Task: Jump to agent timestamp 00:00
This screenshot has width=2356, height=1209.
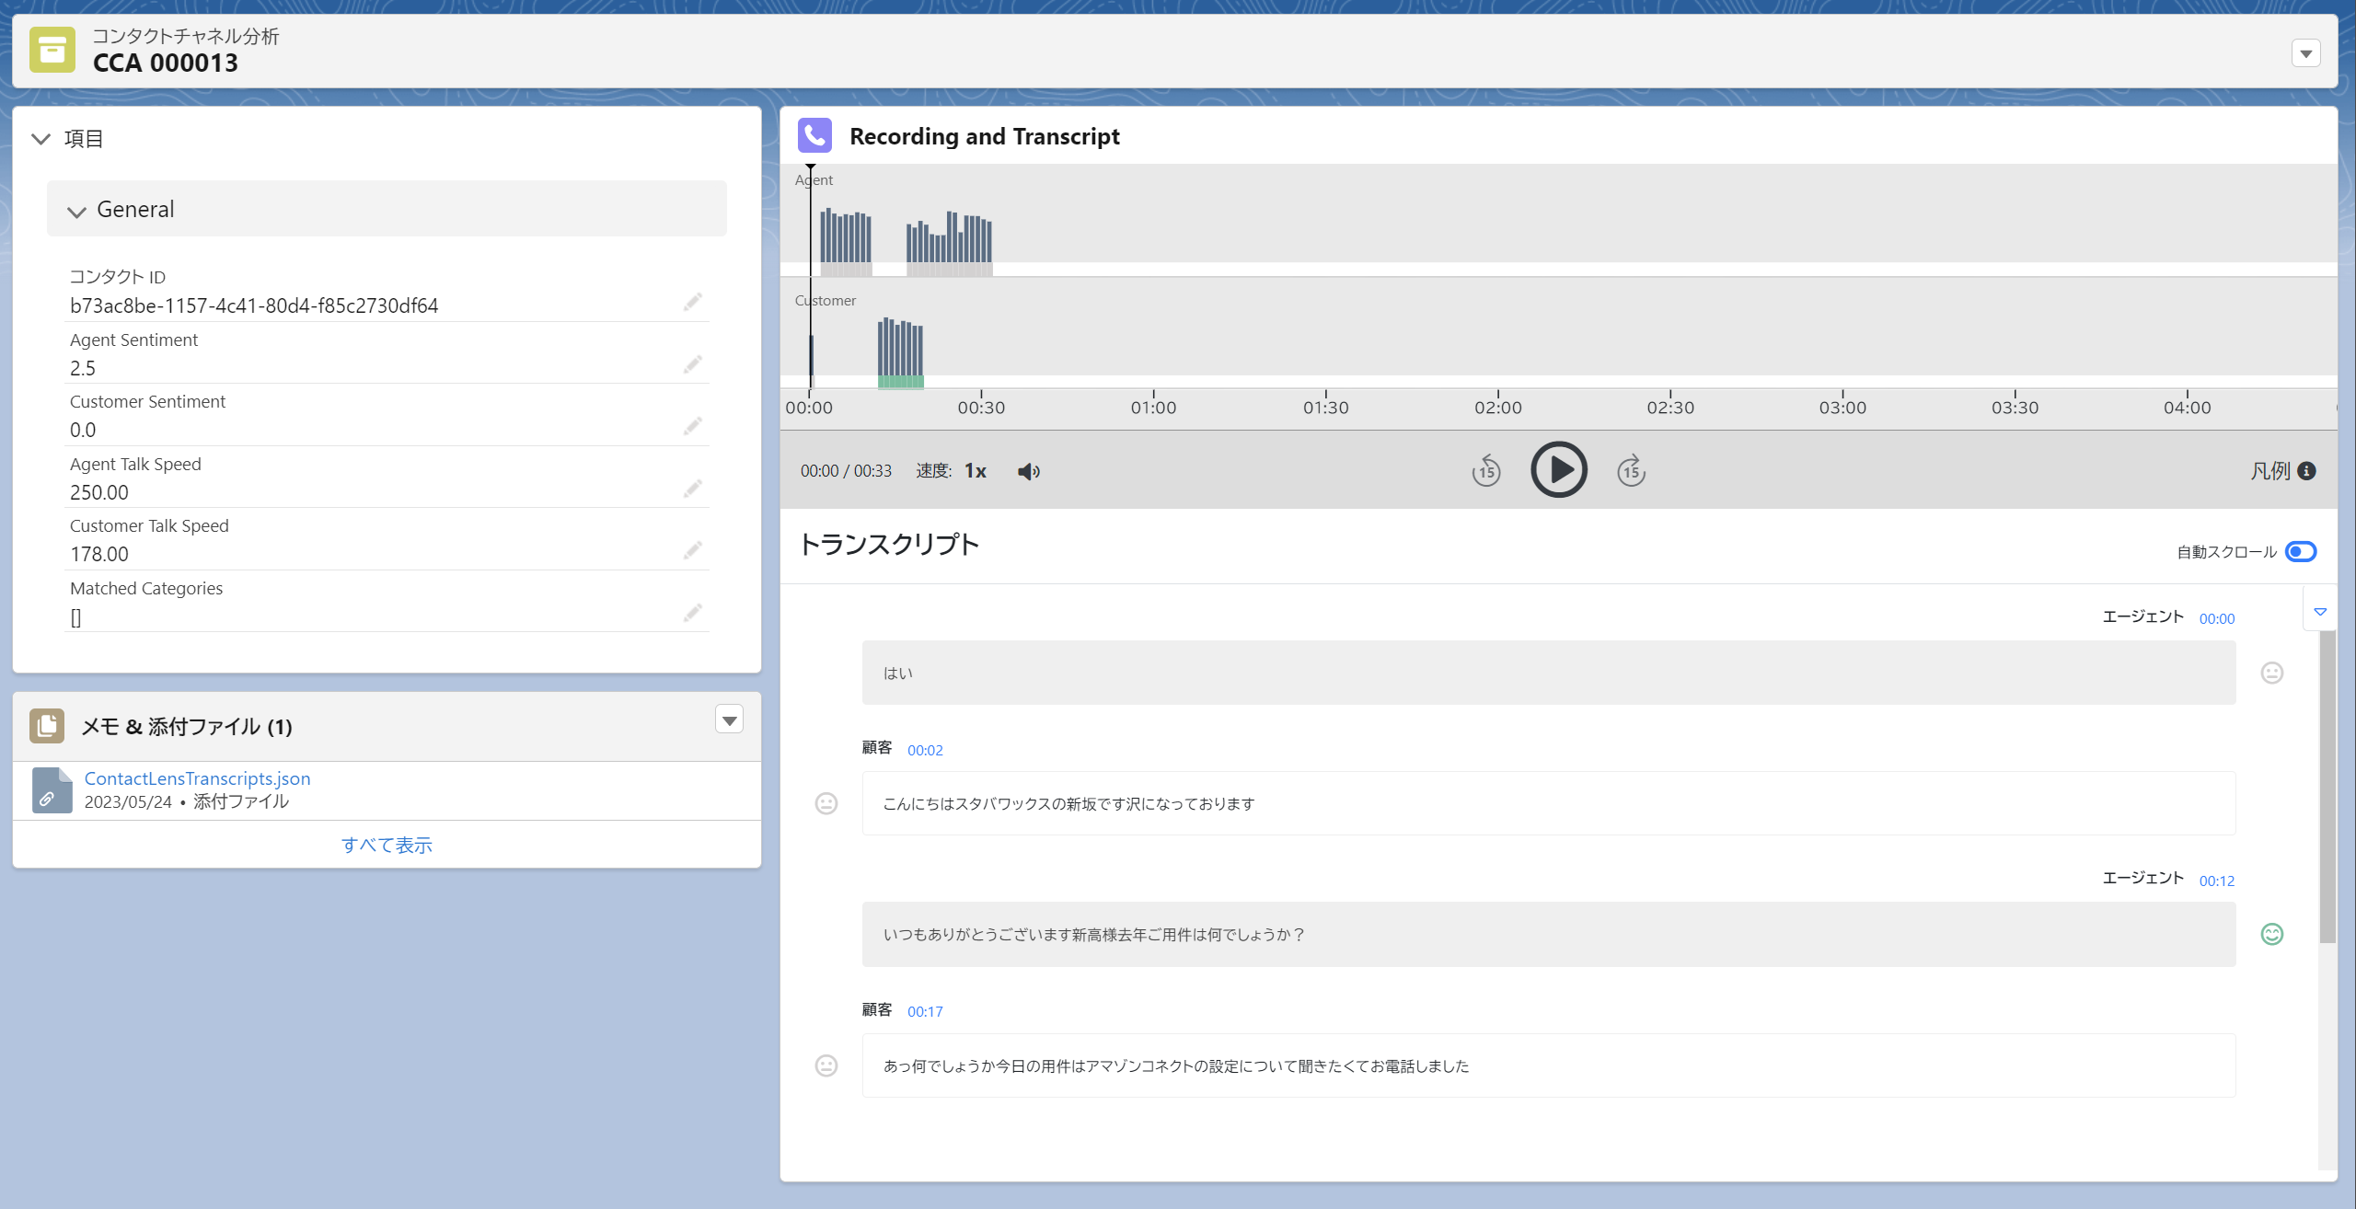Action: click(x=2217, y=619)
